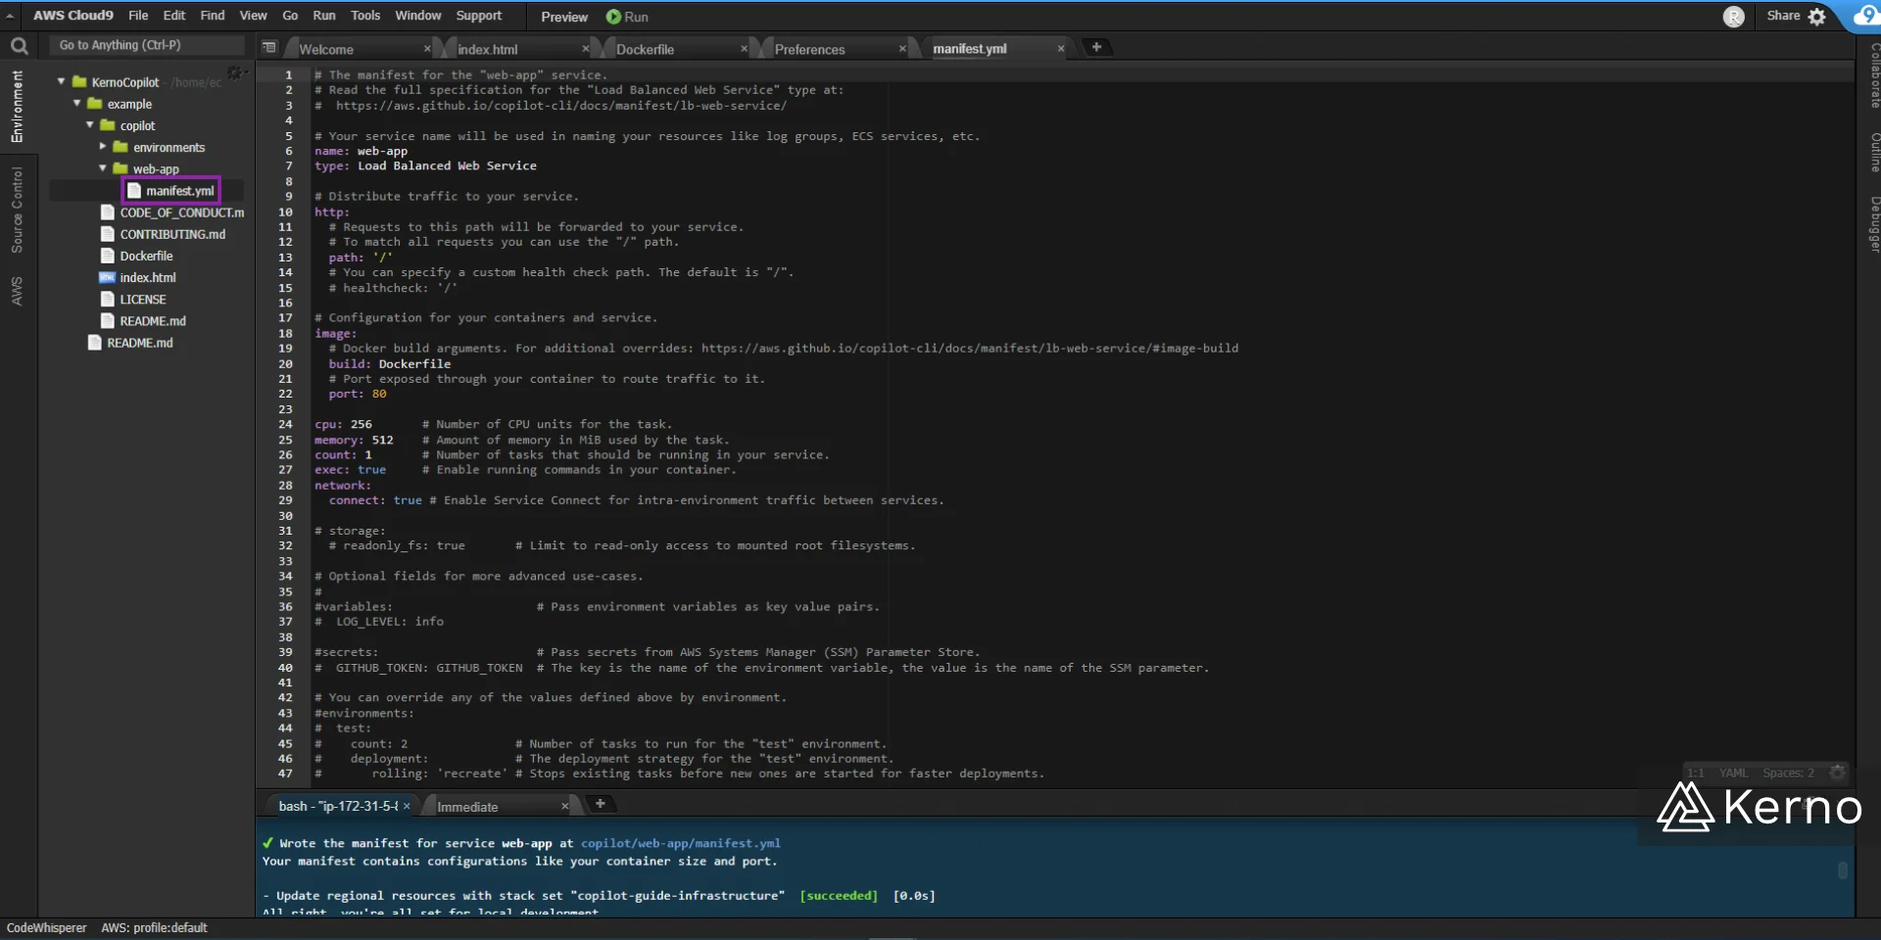Open the Find menu
The width and height of the screenshot is (1881, 940).
click(x=213, y=16)
